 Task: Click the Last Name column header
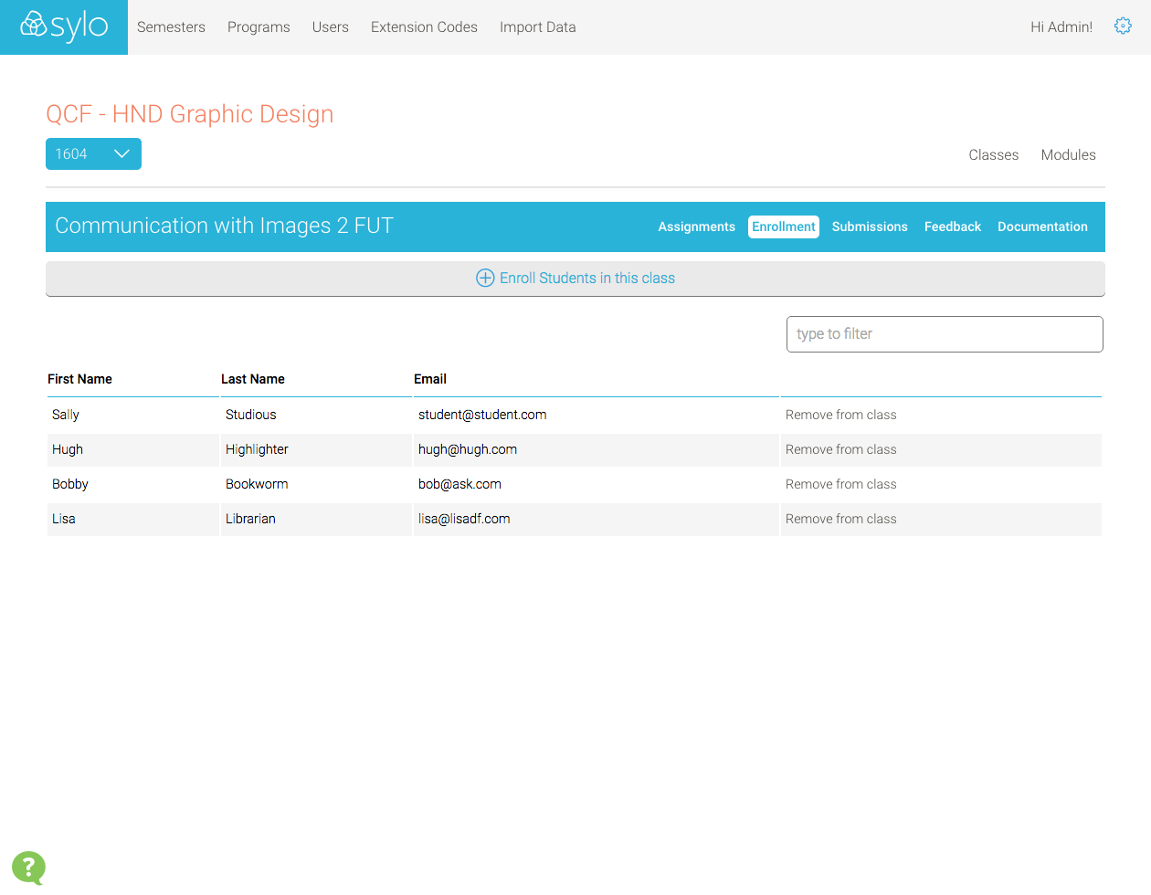pos(252,379)
